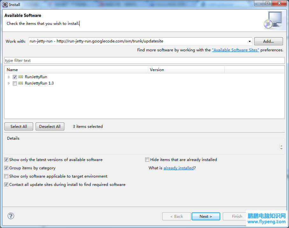Toggle Group items by category checkbox

click(6, 168)
